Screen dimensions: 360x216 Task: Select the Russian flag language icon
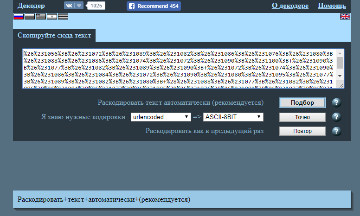pyautogui.click(x=18, y=17)
